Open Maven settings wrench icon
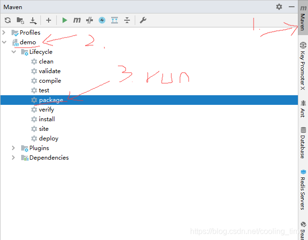 [x=143, y=20]
